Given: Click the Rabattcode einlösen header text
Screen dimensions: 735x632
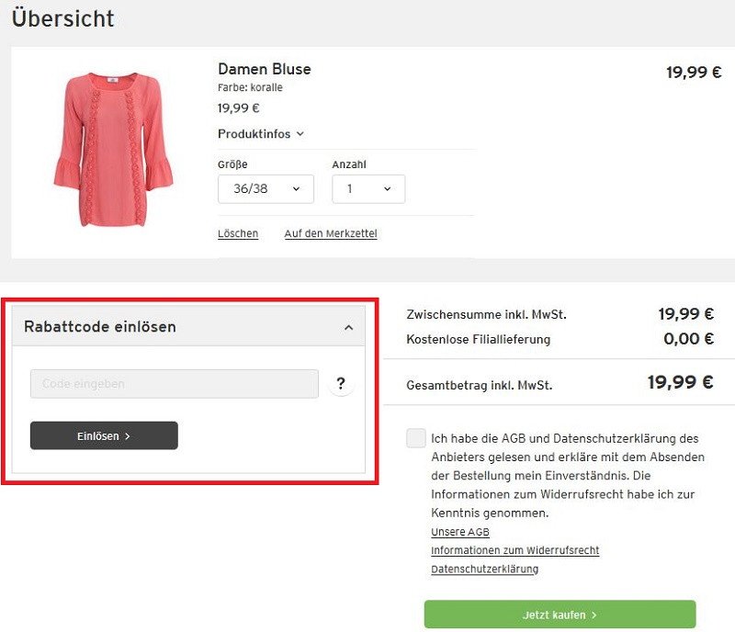Looking at the screenshot, I should pos(100,327).
